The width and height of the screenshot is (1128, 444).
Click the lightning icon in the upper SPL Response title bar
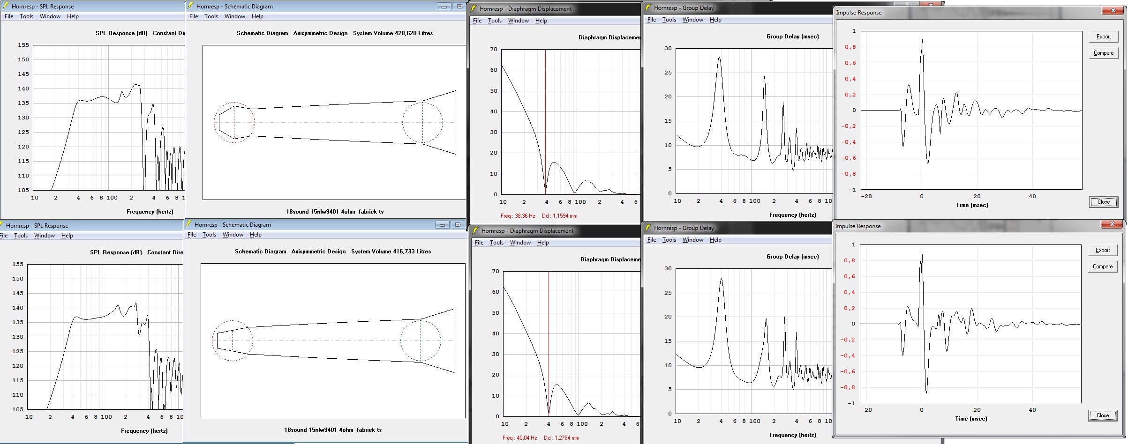[x=5, y=7]
